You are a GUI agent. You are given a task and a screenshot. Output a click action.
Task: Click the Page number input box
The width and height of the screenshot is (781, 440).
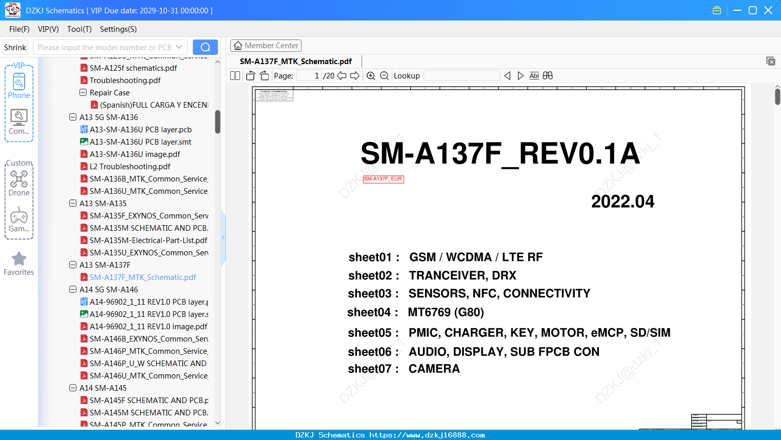309,76
